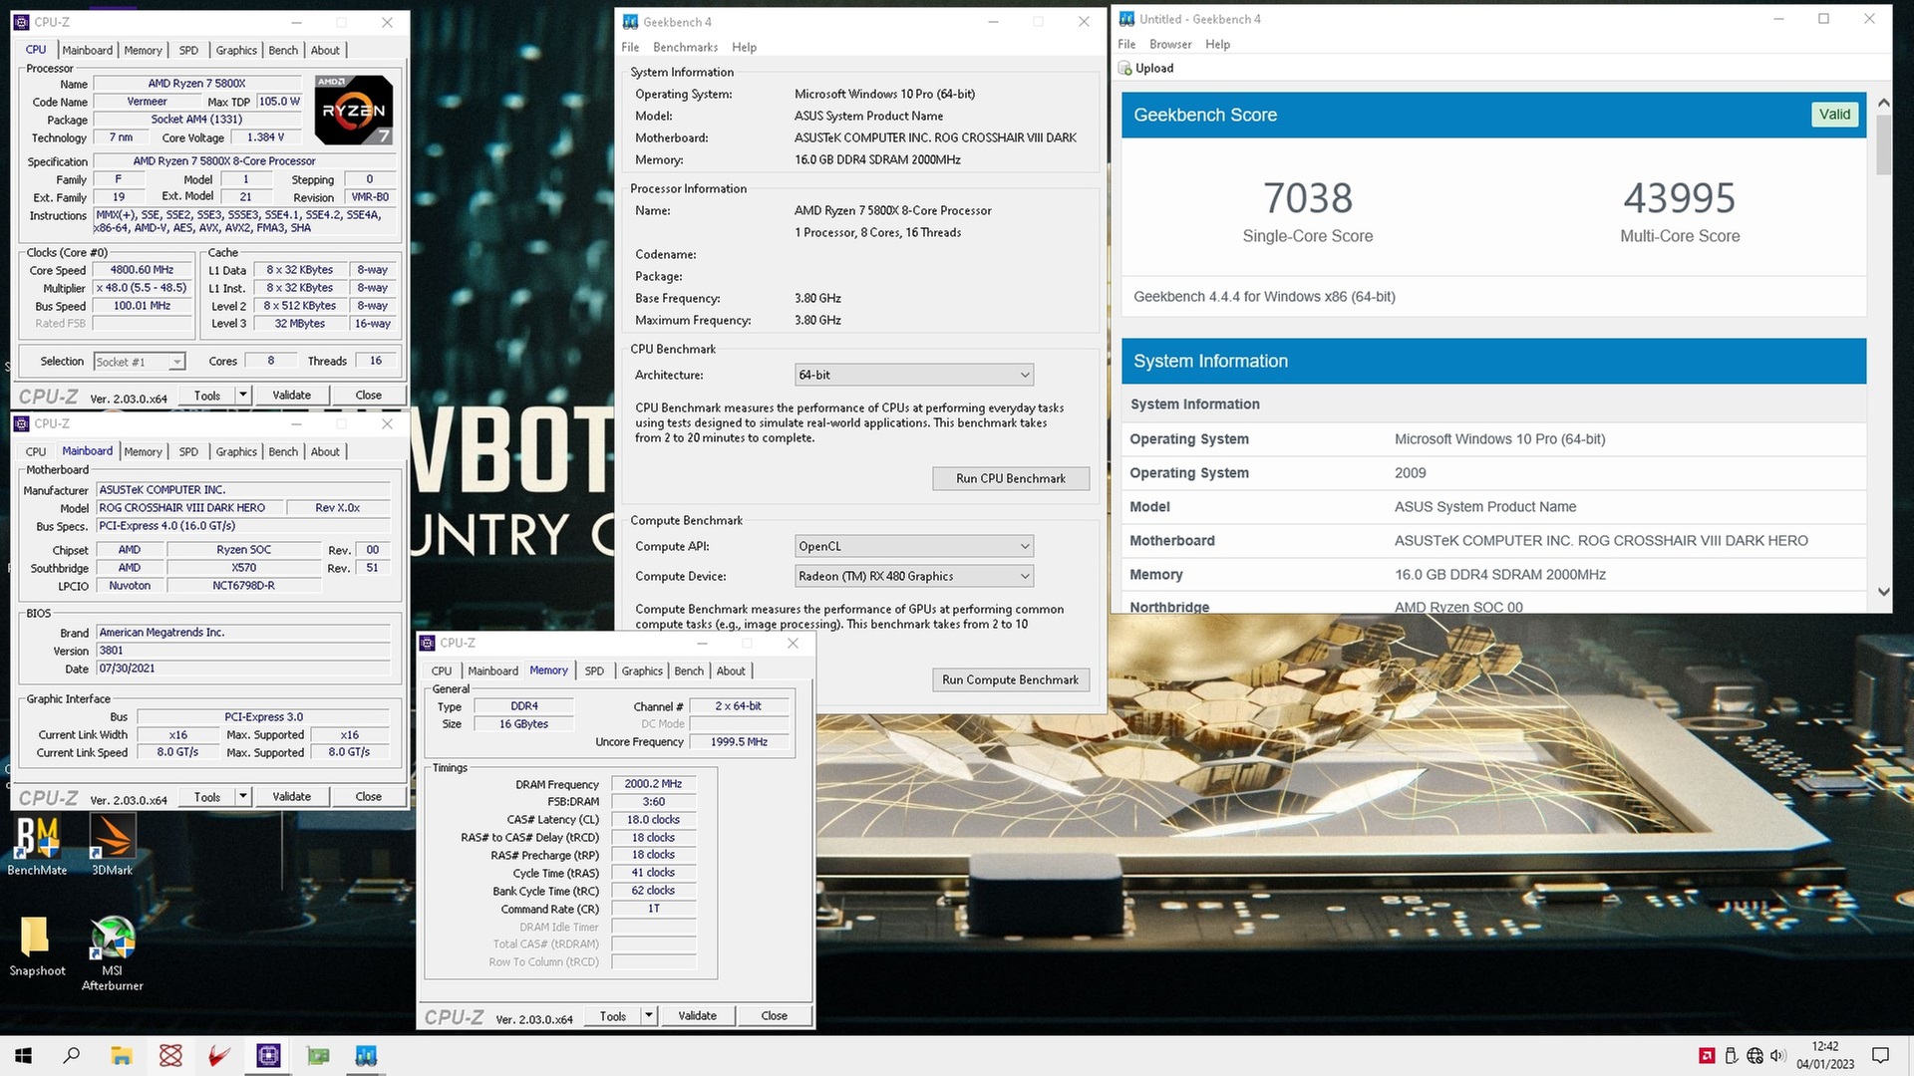
Task: Select the green chip app in the taskbar
Action: [318, 1055]
